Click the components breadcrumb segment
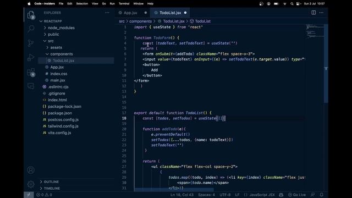 coord(141,21)
